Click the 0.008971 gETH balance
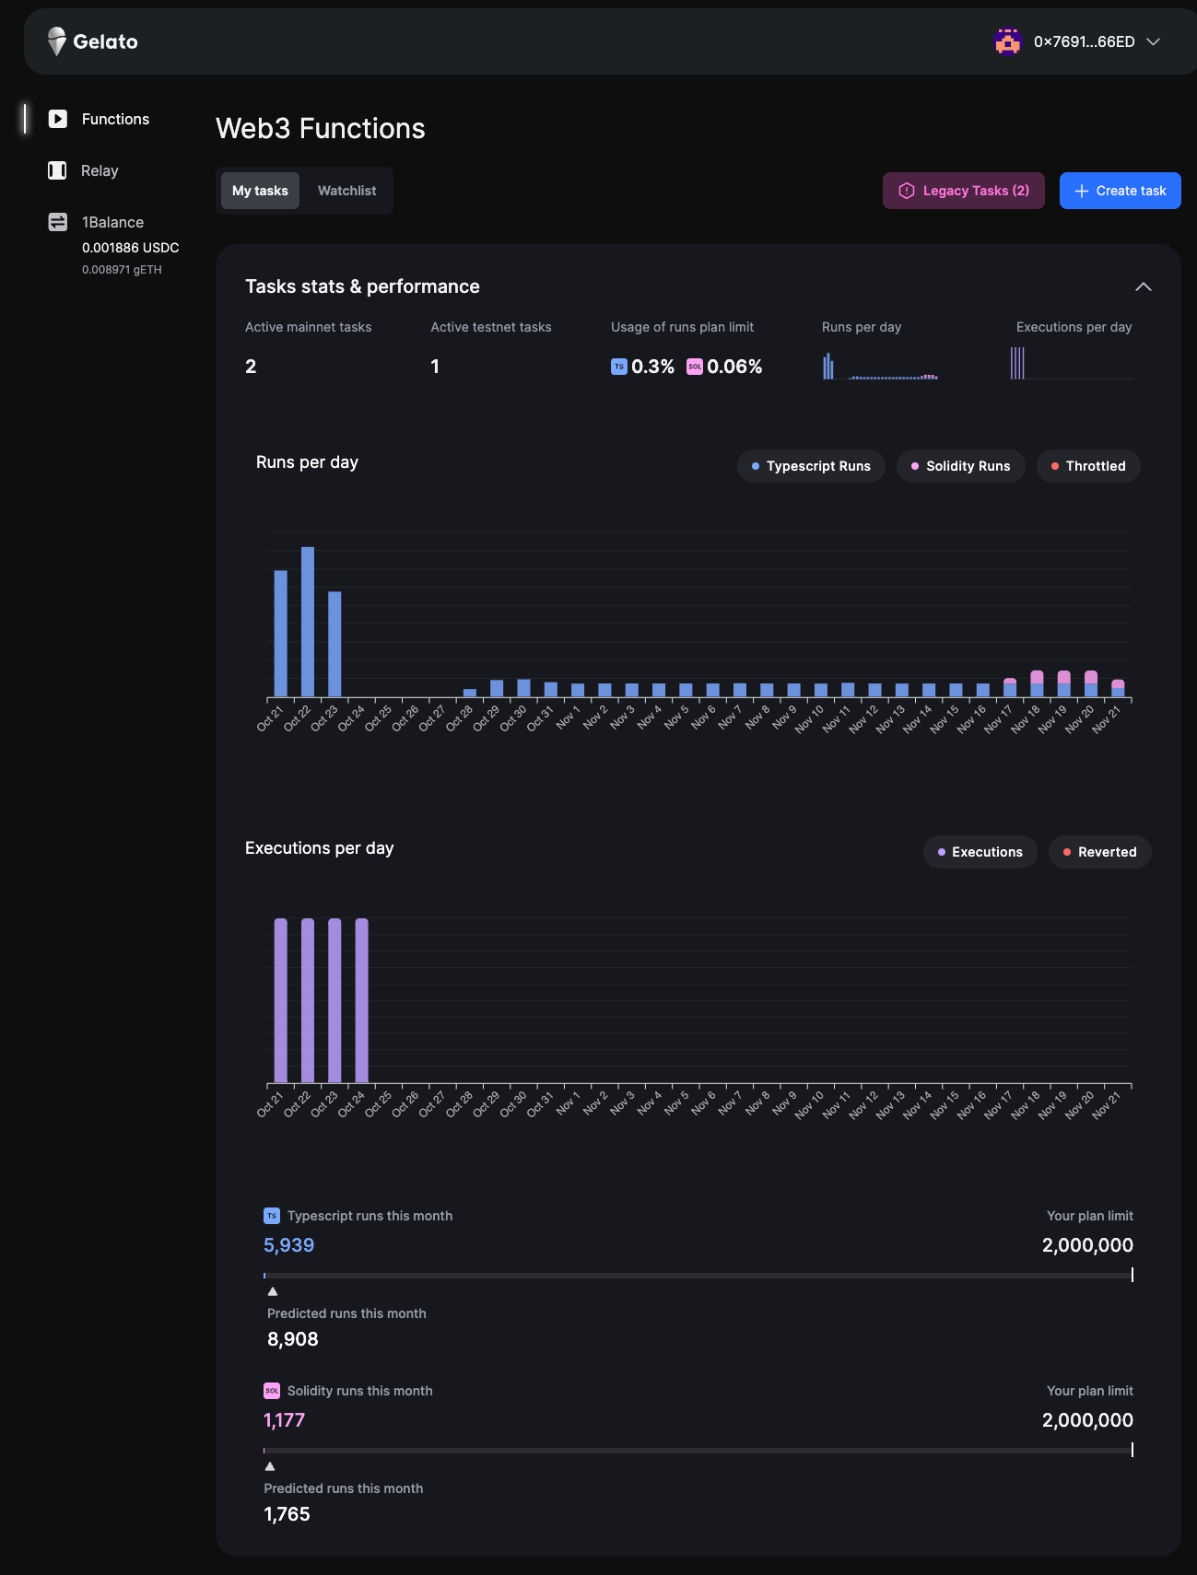This screenshot has width=1197, height=1575. pos(122,270)
